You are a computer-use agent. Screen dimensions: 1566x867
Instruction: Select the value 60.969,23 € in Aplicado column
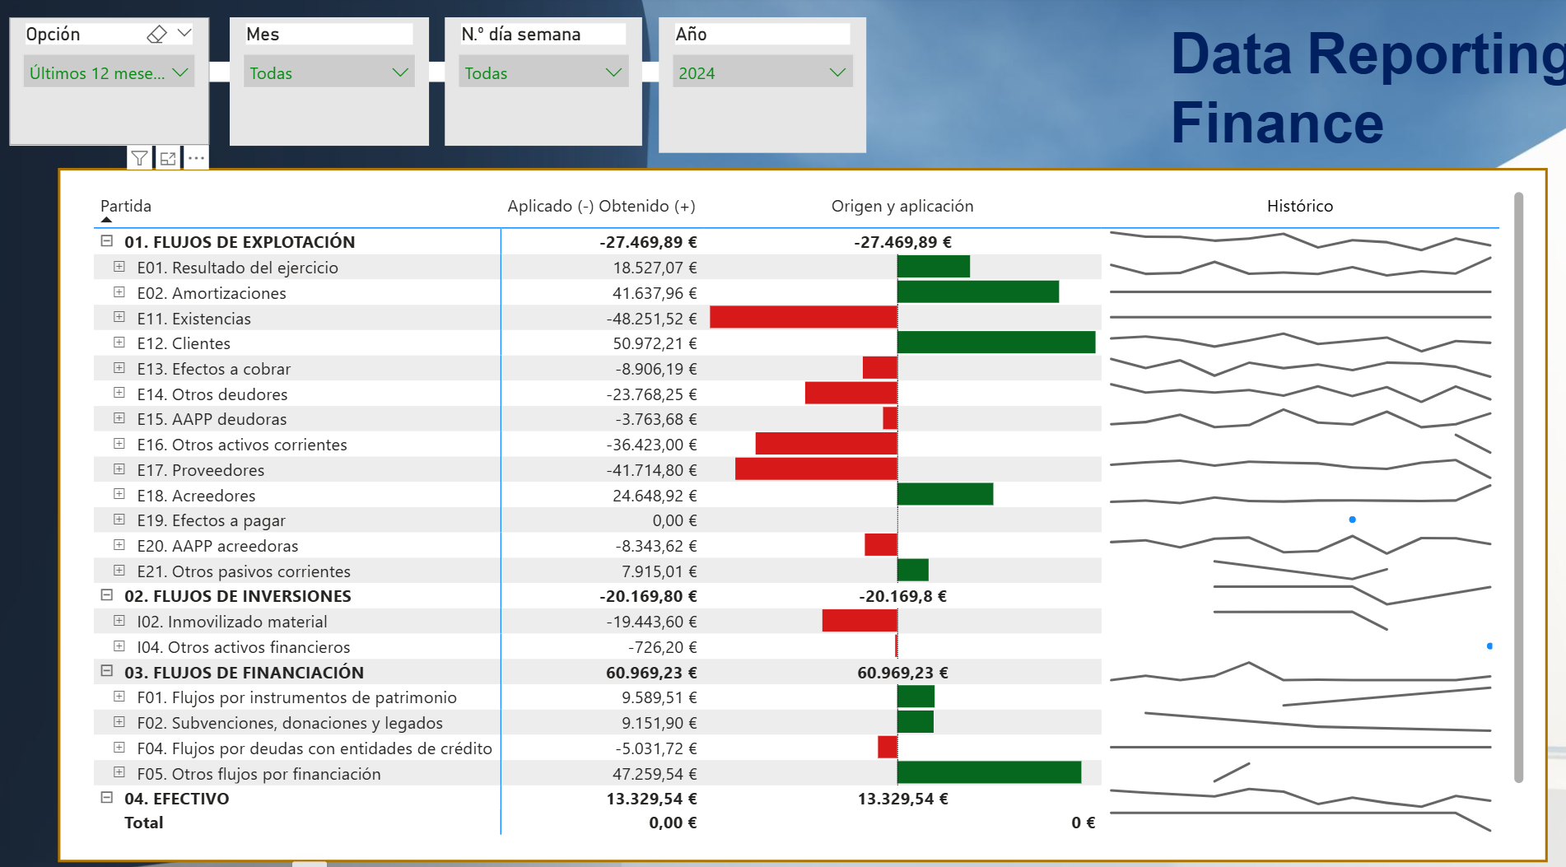pyautogui.click(x=651, y=673)
